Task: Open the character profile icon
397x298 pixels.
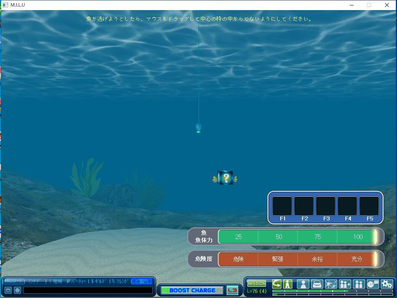Action: coord(303,284)
